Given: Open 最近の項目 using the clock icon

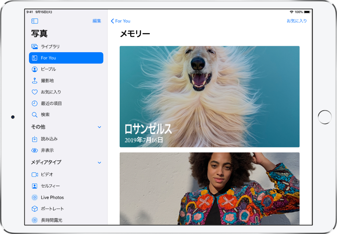Looking at the screenshot, I should (34, 103).
